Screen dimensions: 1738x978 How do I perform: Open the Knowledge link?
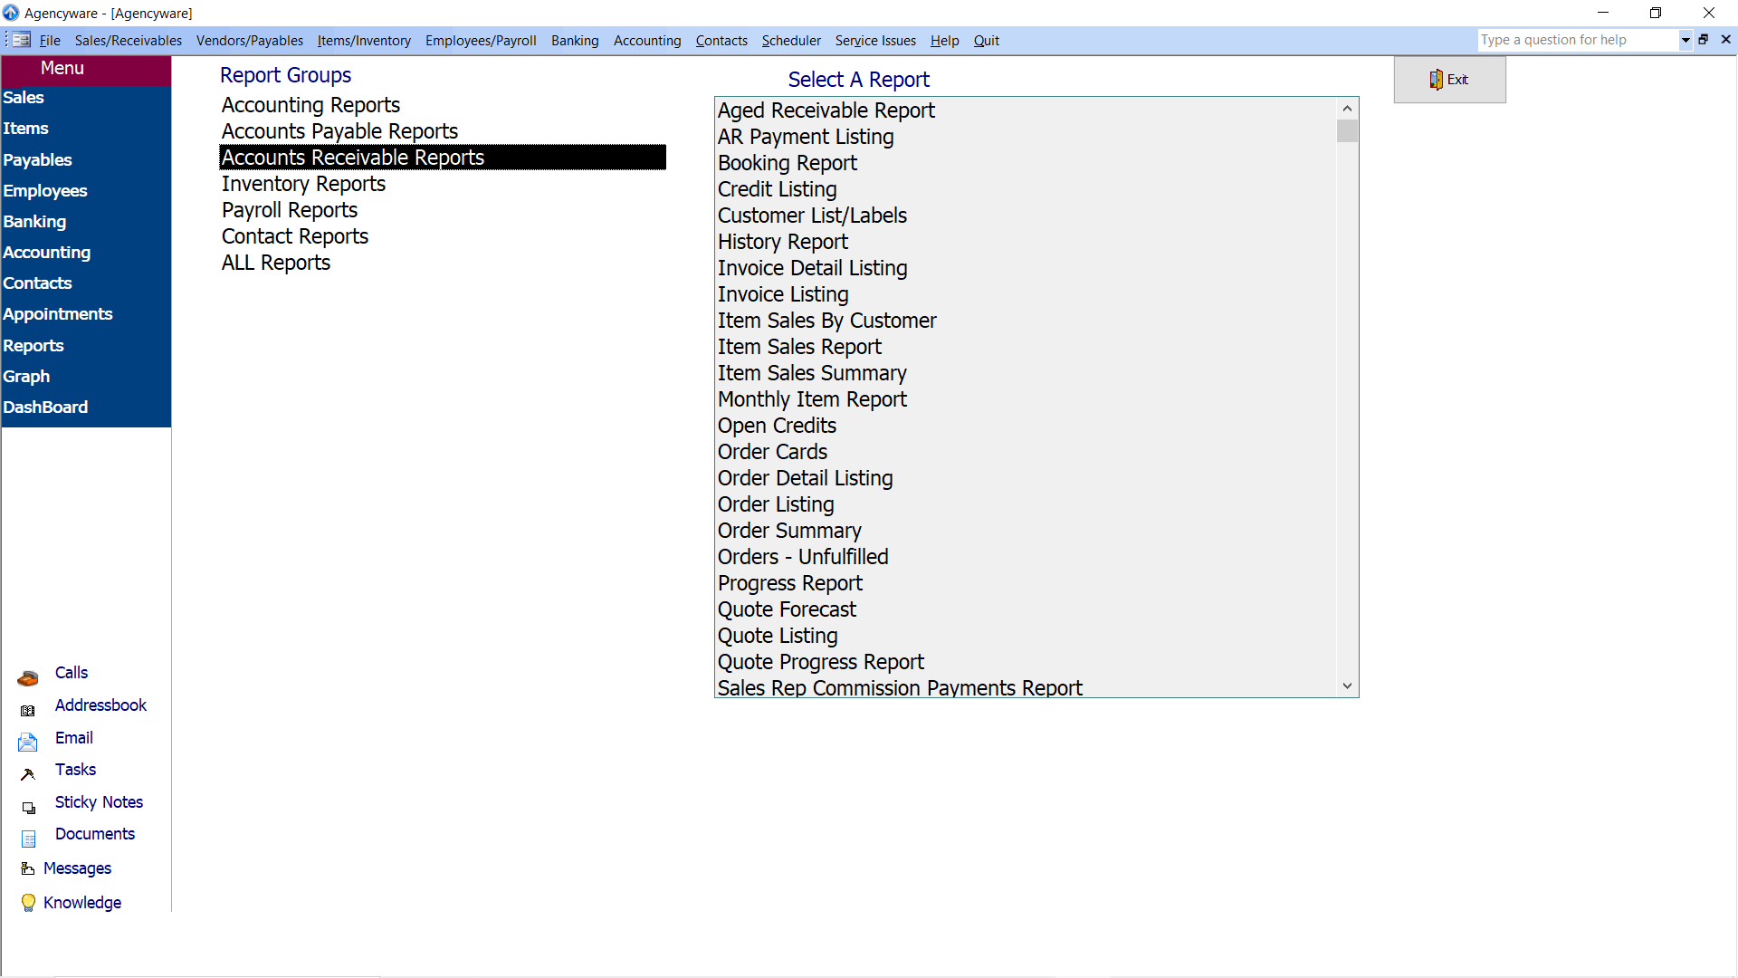click(x=82, y=903)
